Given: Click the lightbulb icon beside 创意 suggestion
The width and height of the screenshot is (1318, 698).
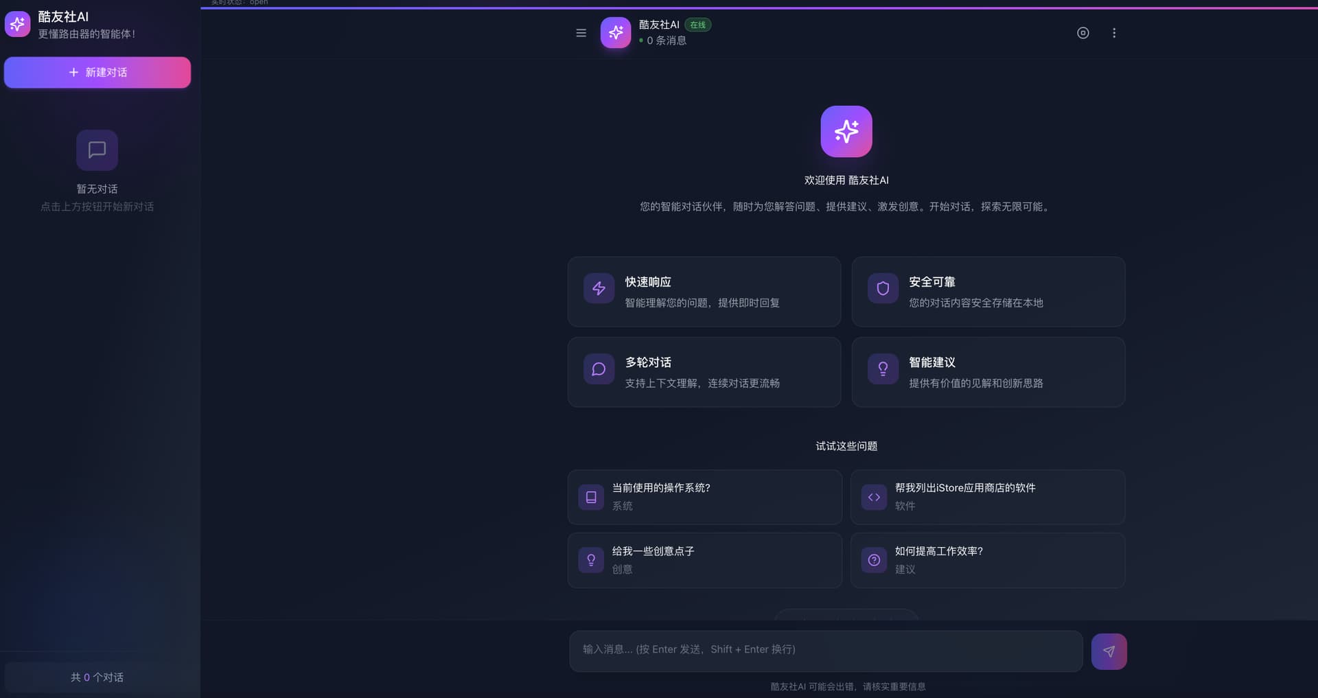Looking at the screenshot, I should pos(591,560).
